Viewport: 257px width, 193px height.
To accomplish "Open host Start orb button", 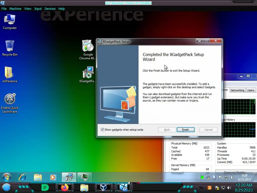I will (6, 187).
